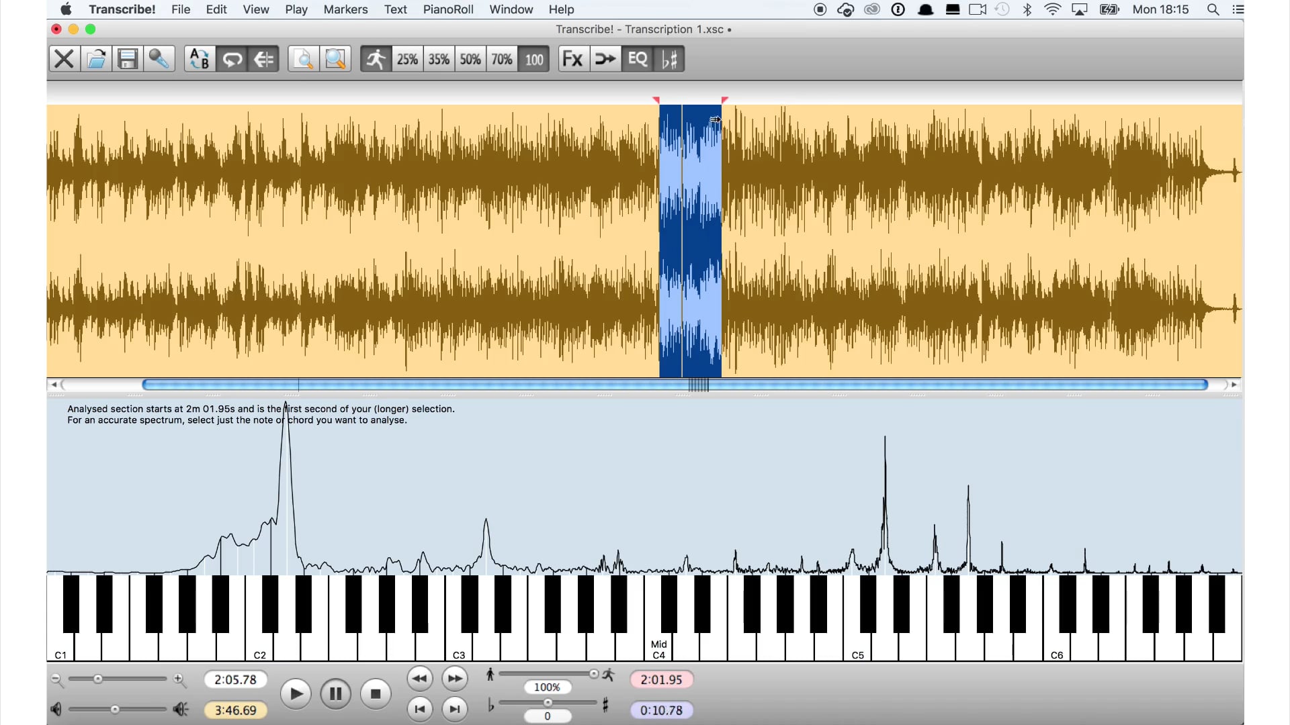
Task: Skip to previous marker button
Action: [x=420, y=710]
